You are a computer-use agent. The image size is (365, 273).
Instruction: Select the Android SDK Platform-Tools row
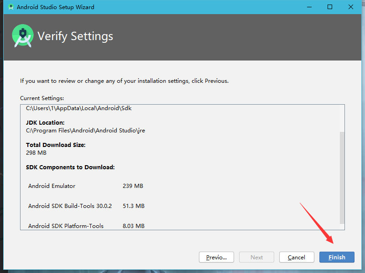point(86,226)
